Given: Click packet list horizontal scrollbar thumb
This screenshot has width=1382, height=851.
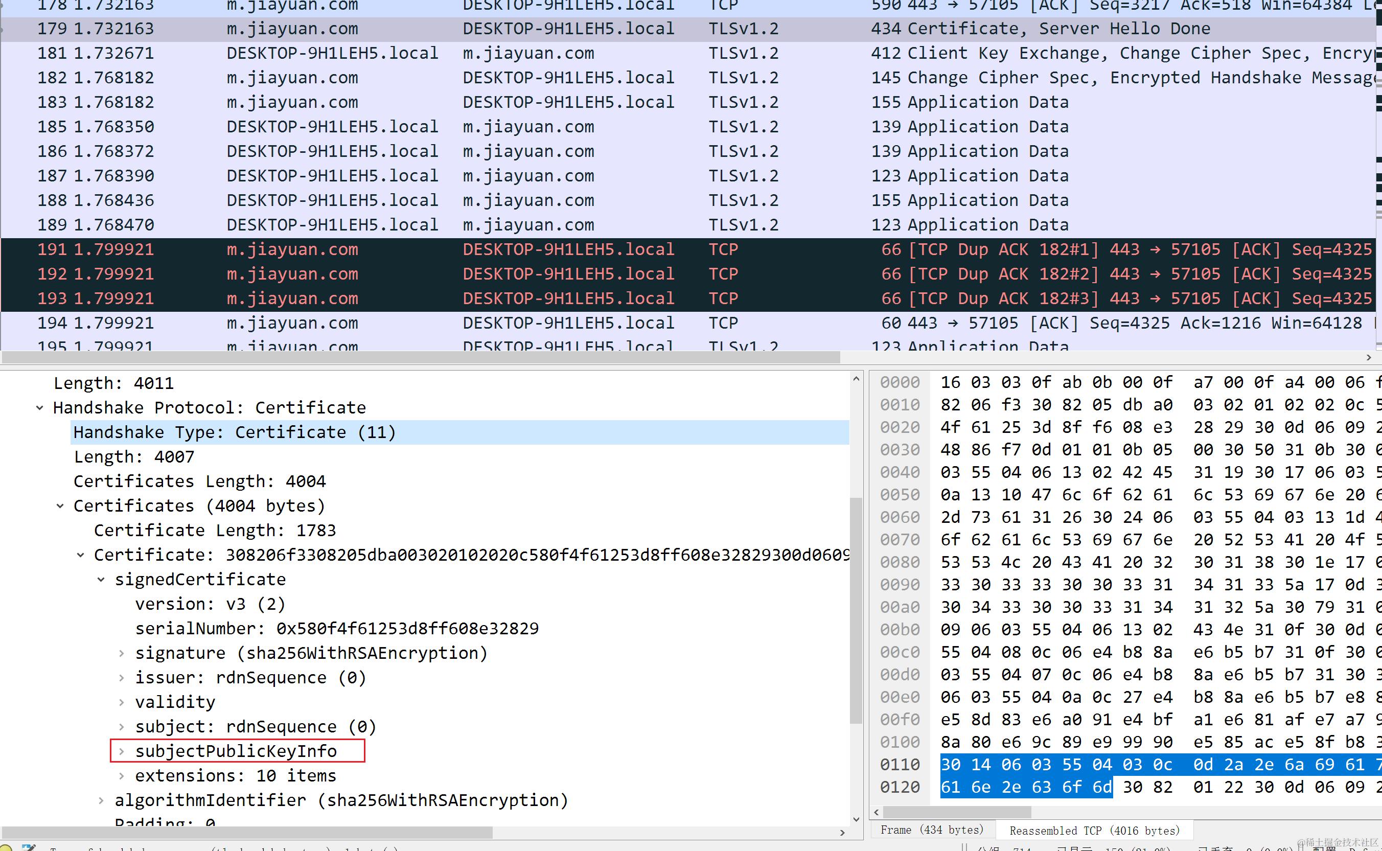Looking at the screenshot, I should [421, 357].
